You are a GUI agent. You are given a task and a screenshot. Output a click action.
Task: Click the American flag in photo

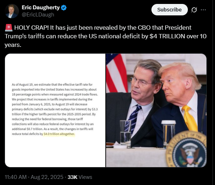click(116, 73)
